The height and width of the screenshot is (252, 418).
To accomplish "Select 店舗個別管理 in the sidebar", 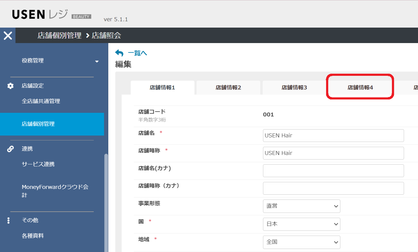I will coord(38,124).
